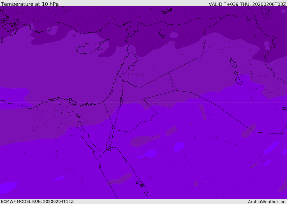Click the 'ArabiaWeather Inc' credit text

pyautogui.click(x=267, y=202)
